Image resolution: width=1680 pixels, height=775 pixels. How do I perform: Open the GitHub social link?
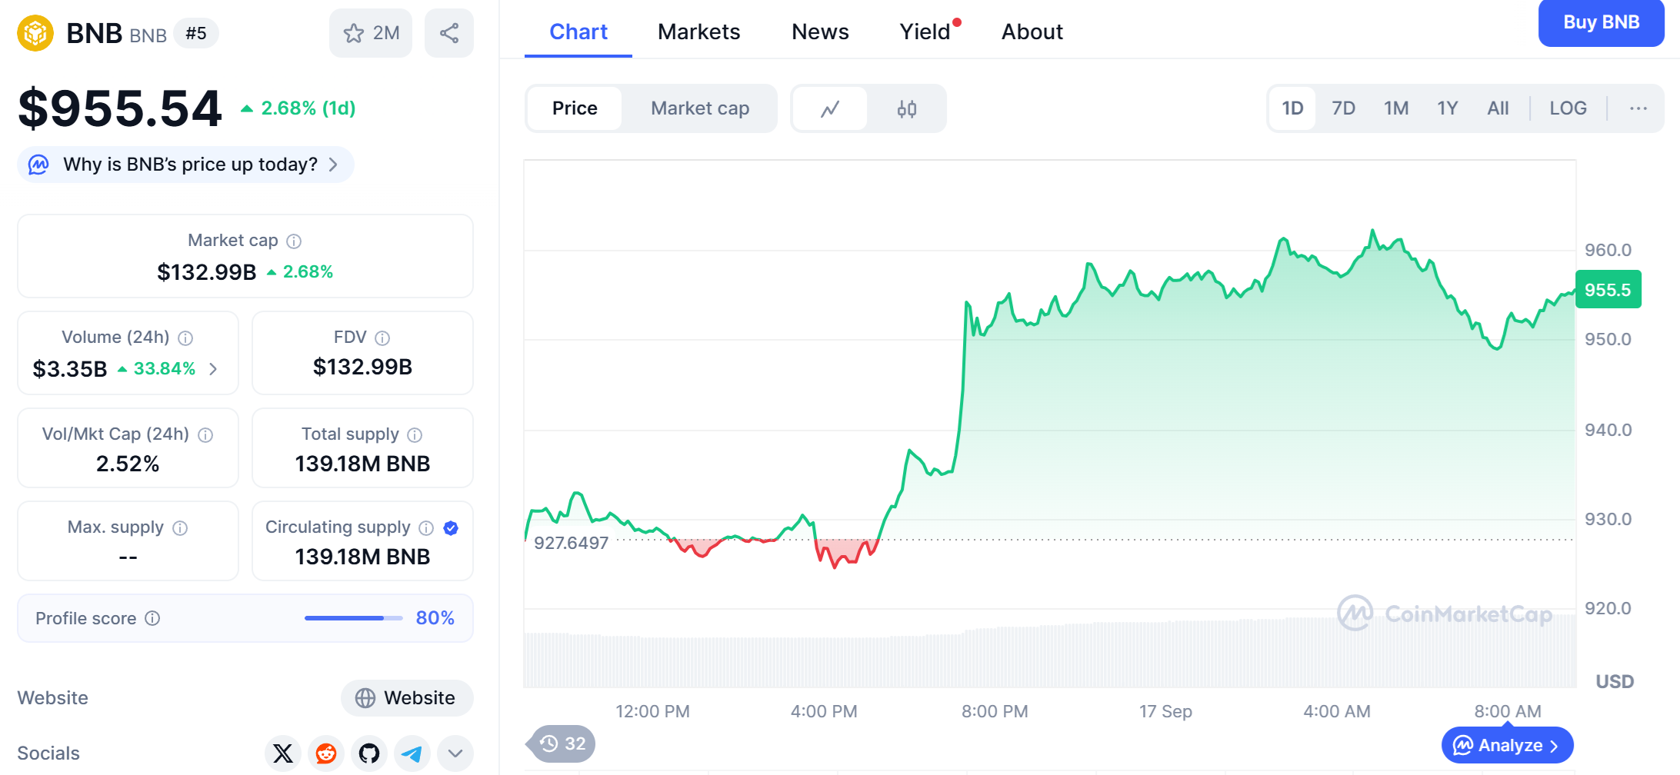point(369,753)
